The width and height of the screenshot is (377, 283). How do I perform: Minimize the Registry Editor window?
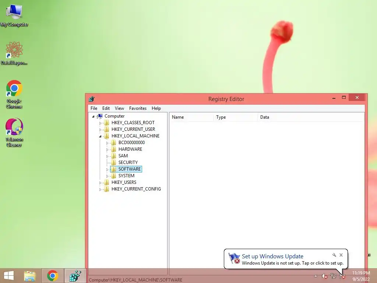pyautogui.click(x=334, y=98)
